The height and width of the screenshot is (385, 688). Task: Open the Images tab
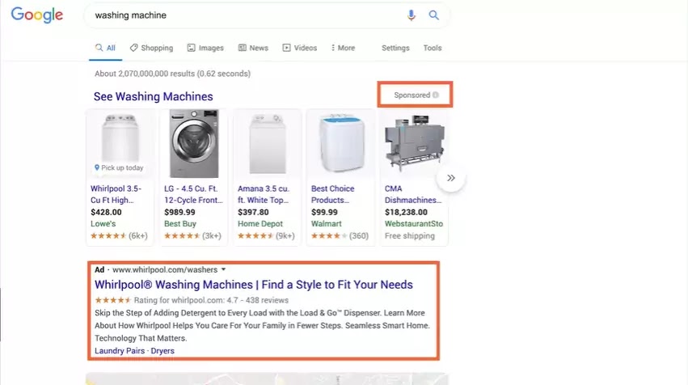tap(205, 48)
